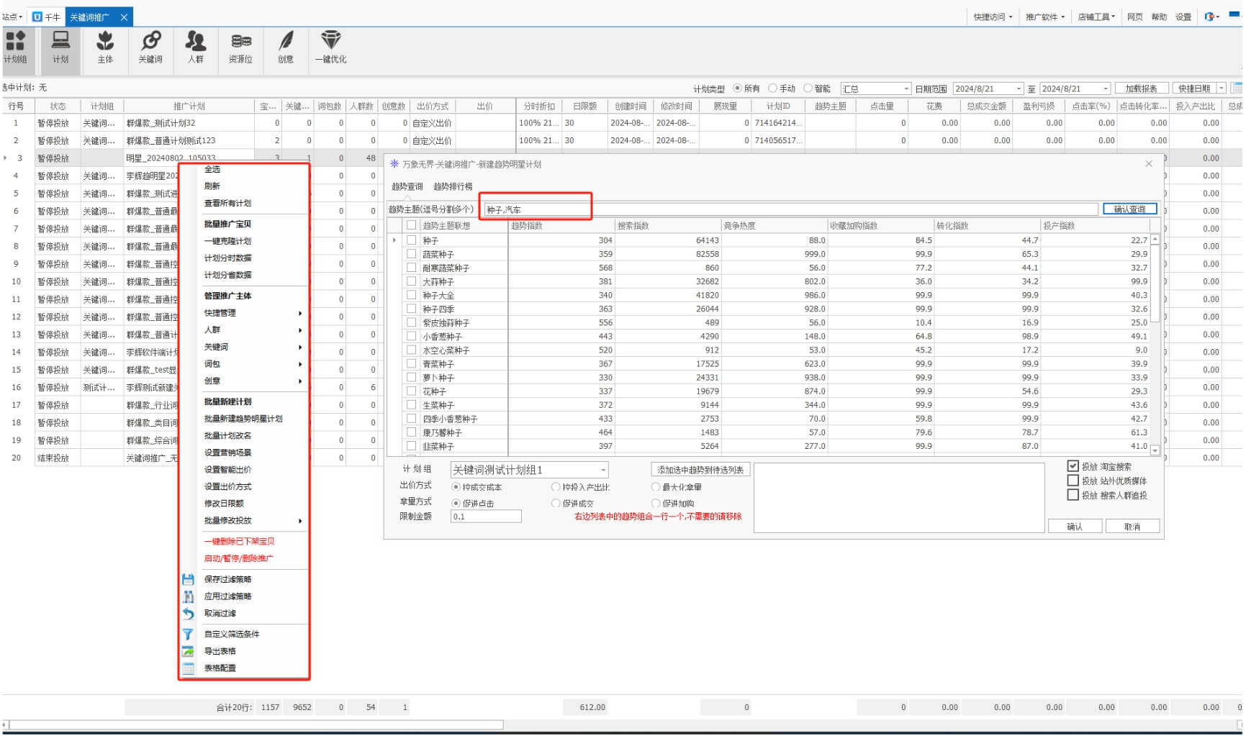Toggle 投放 淘宝搜索 checkbox
Image resolution: width=1246 pixels, height=736 pixels.
[x=1073, y=466]
